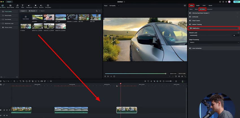Viewport: 240px width, 118px height.
Task: Click the zoom-out minus icon above timeline
Action: (163, 81)
